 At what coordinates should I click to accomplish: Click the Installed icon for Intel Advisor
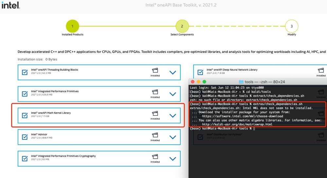click(x=155, y=135)
